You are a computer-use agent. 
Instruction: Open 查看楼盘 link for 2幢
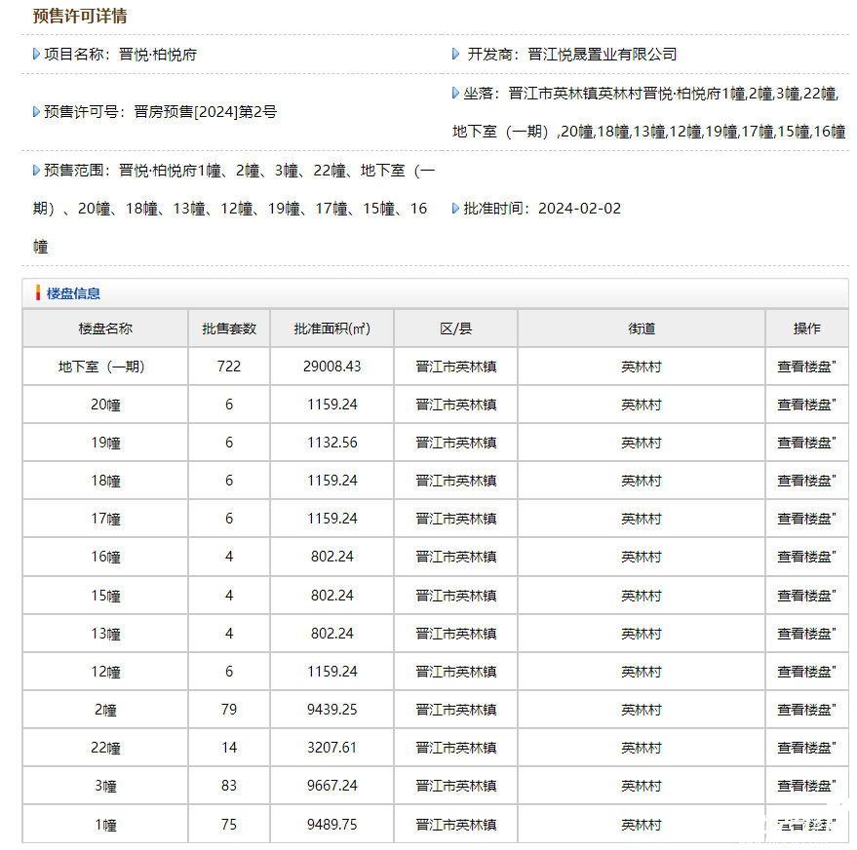click(804, 710)
